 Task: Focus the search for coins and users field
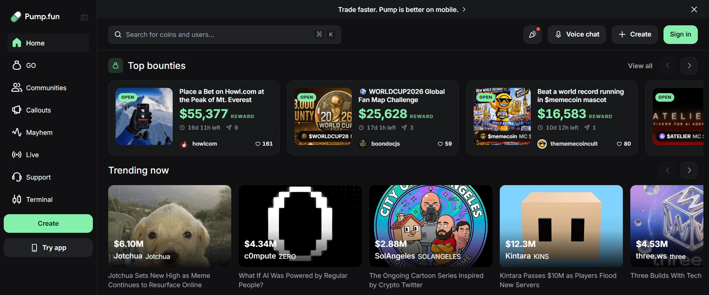coord(225,35)
